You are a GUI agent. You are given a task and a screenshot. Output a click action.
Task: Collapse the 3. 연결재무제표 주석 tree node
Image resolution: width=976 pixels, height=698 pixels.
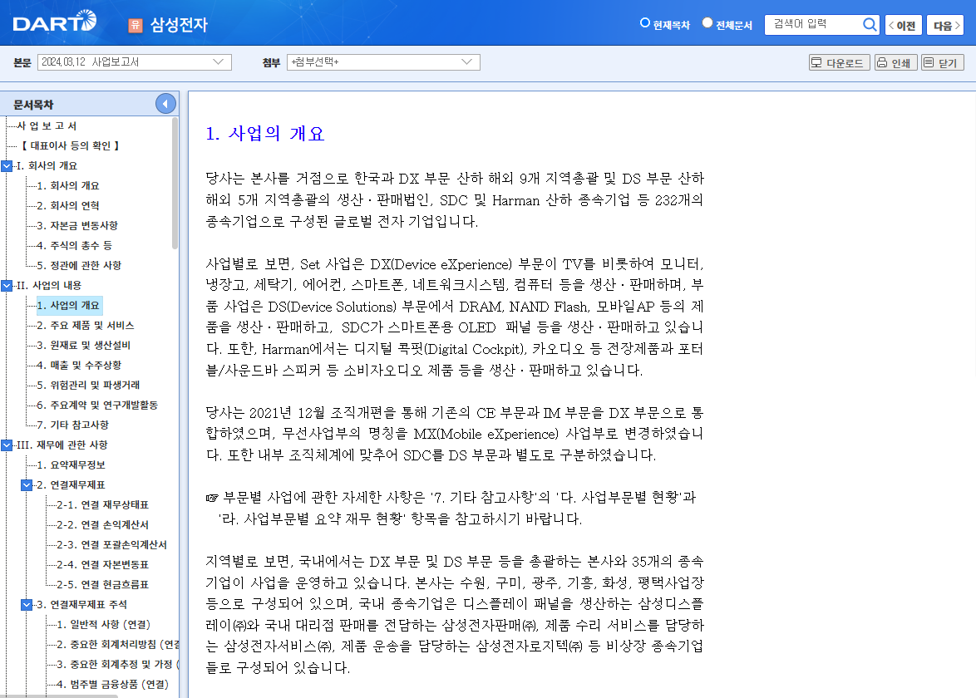(x=27, y=605)
